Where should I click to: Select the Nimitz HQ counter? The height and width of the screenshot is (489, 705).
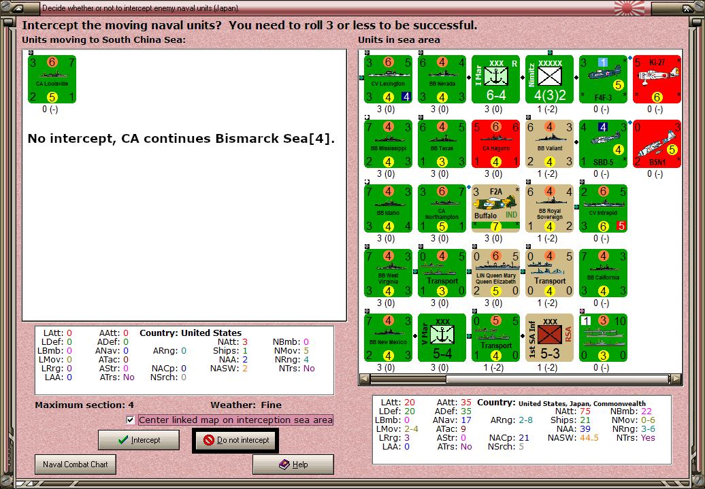coord(549,79)
